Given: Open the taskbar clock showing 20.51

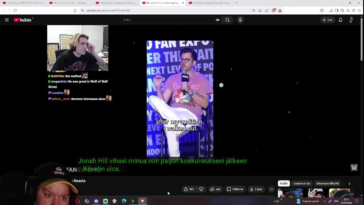Looking at the screenshot, I should pos(346,201).
